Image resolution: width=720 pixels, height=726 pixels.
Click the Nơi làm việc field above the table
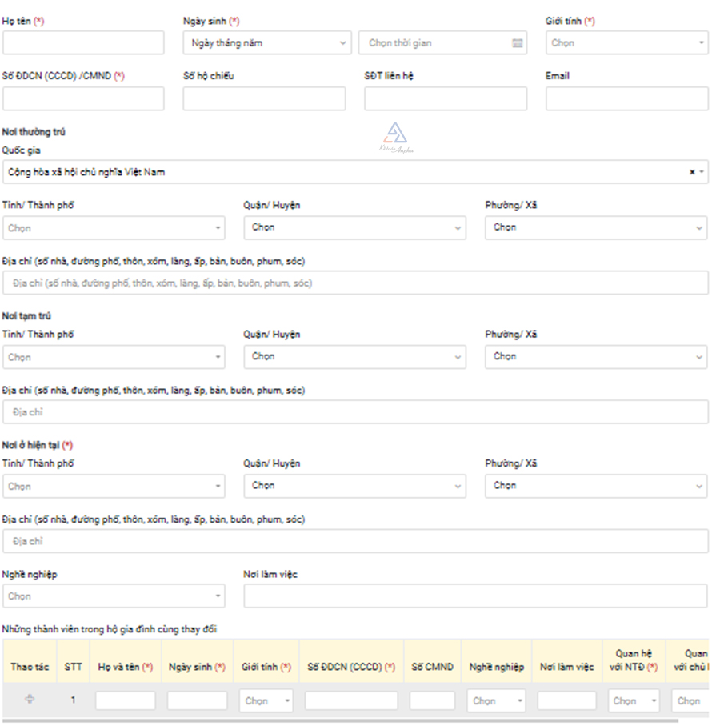pyautogui.click(x=475, y=596)
